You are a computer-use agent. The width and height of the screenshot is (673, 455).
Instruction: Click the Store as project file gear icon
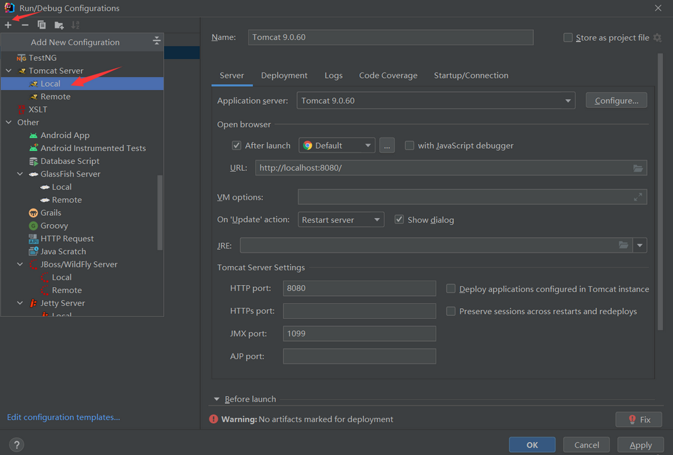(x=657, y=38)
